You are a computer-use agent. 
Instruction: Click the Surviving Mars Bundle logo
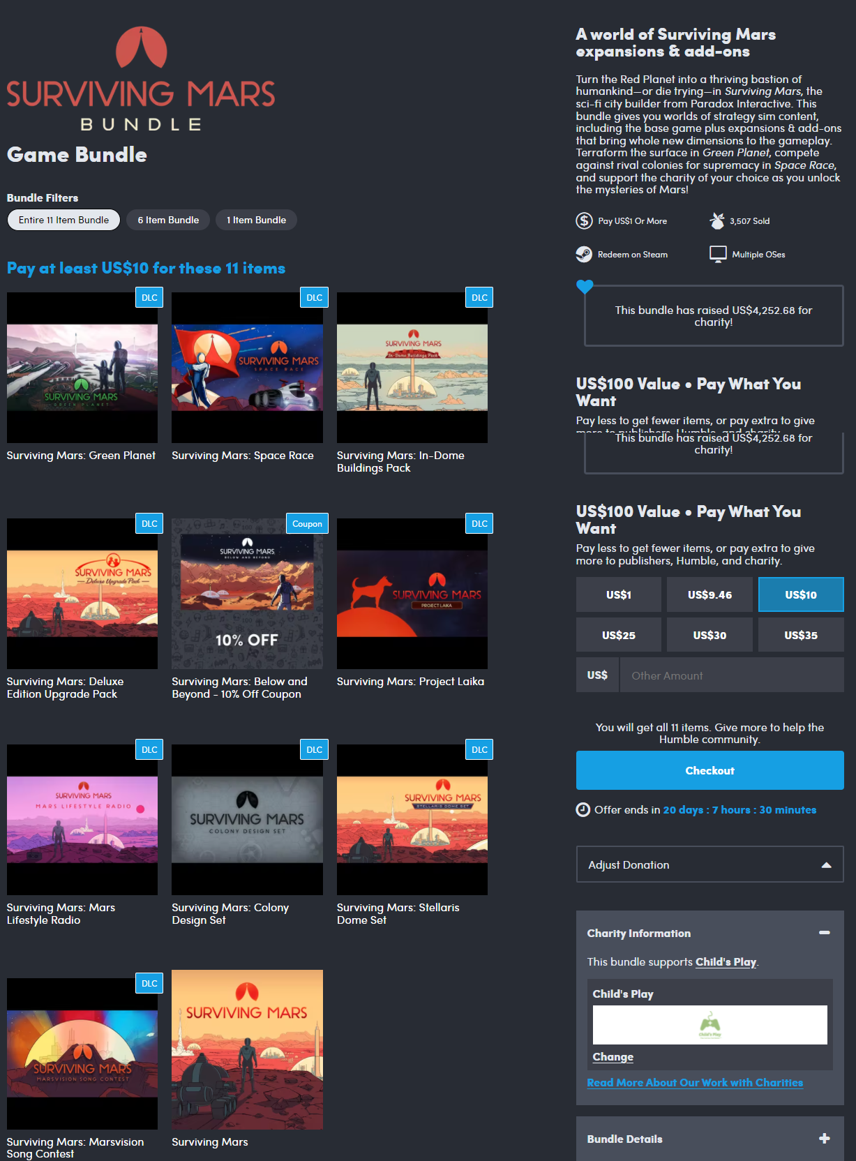[x=141, y=79]
